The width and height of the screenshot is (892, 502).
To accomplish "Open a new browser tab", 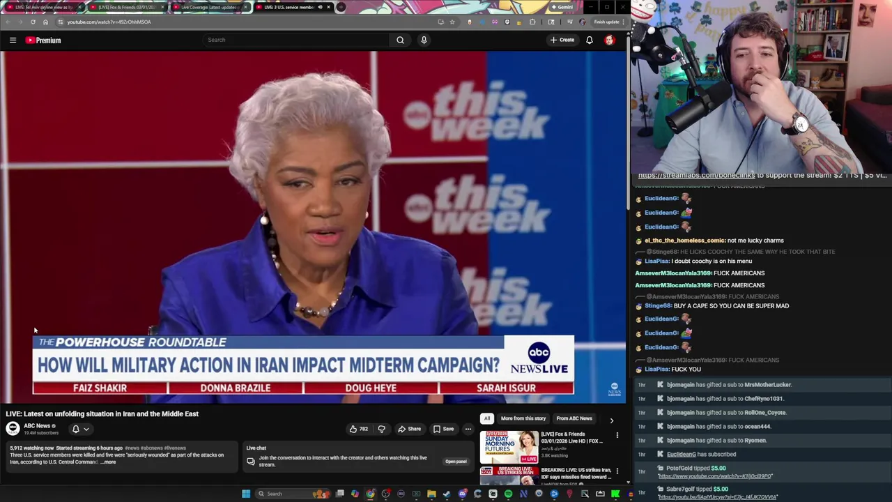I will click(x=341, y=7).
